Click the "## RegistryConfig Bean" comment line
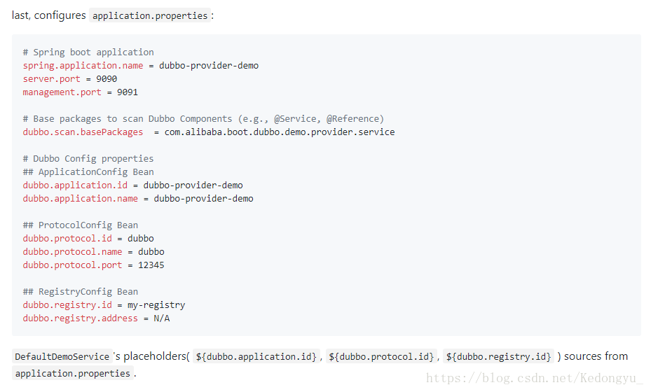 (x=81, y=291)
